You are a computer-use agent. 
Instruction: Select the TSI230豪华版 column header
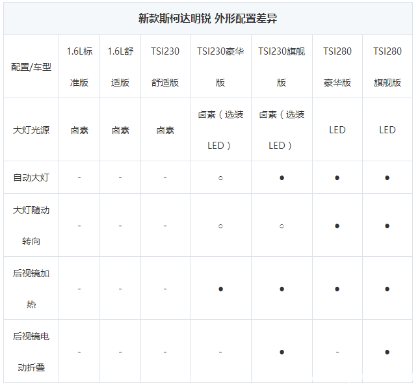(220, 66)
